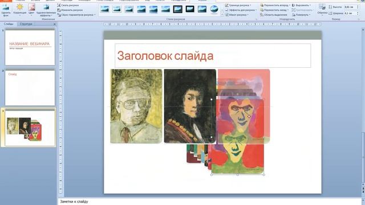This screenshot has width=365, height=205.
Task: Expand the picture styles gallery down arrow
Action: (x=222, y=10)
